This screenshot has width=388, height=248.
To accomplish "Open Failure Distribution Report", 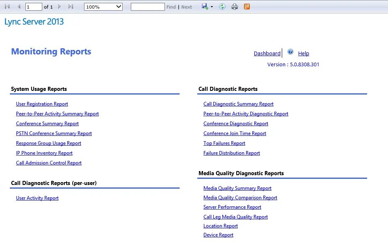I will [x=232, y=153].
